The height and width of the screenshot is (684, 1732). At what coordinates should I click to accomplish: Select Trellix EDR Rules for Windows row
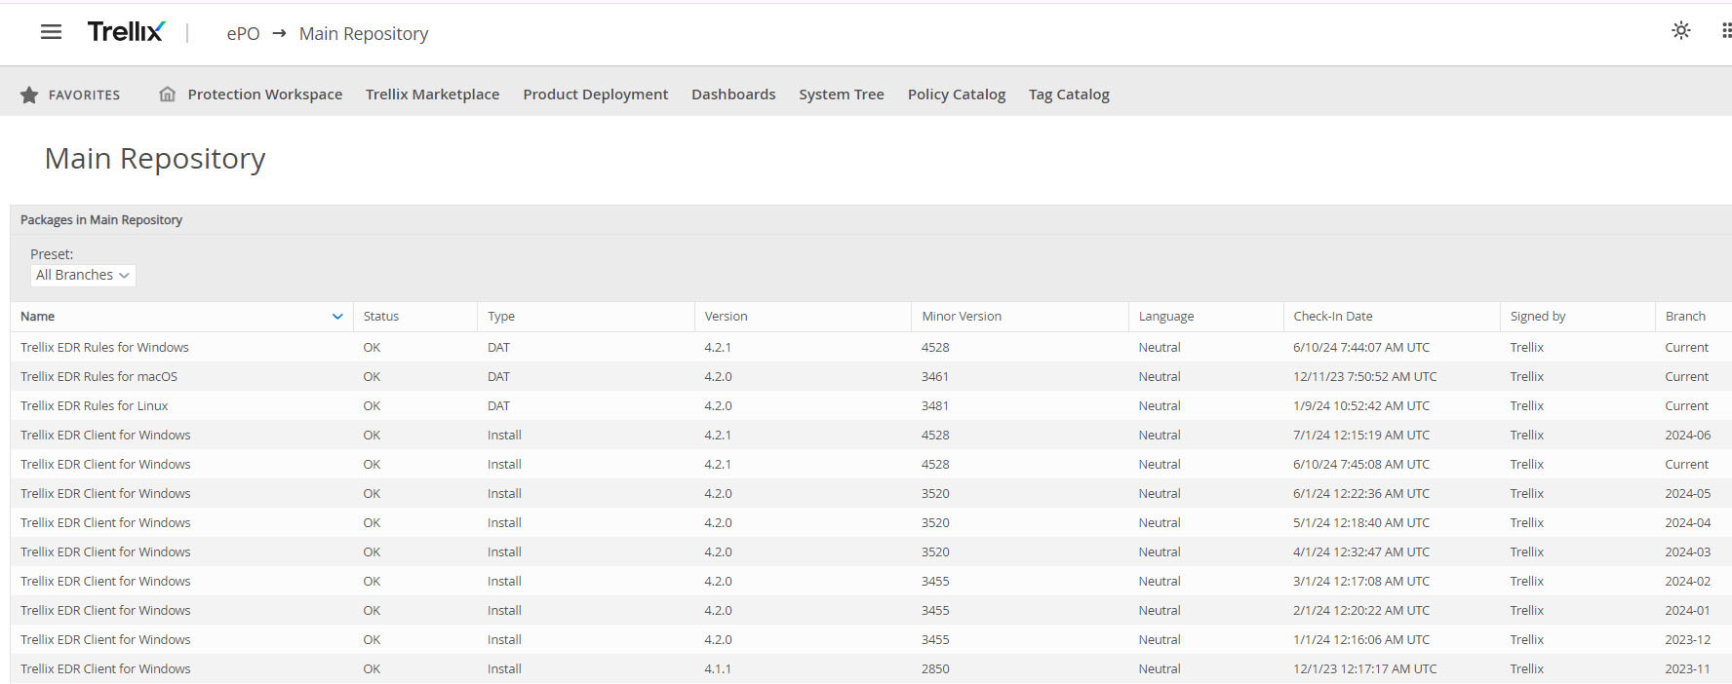pos(871,347)
